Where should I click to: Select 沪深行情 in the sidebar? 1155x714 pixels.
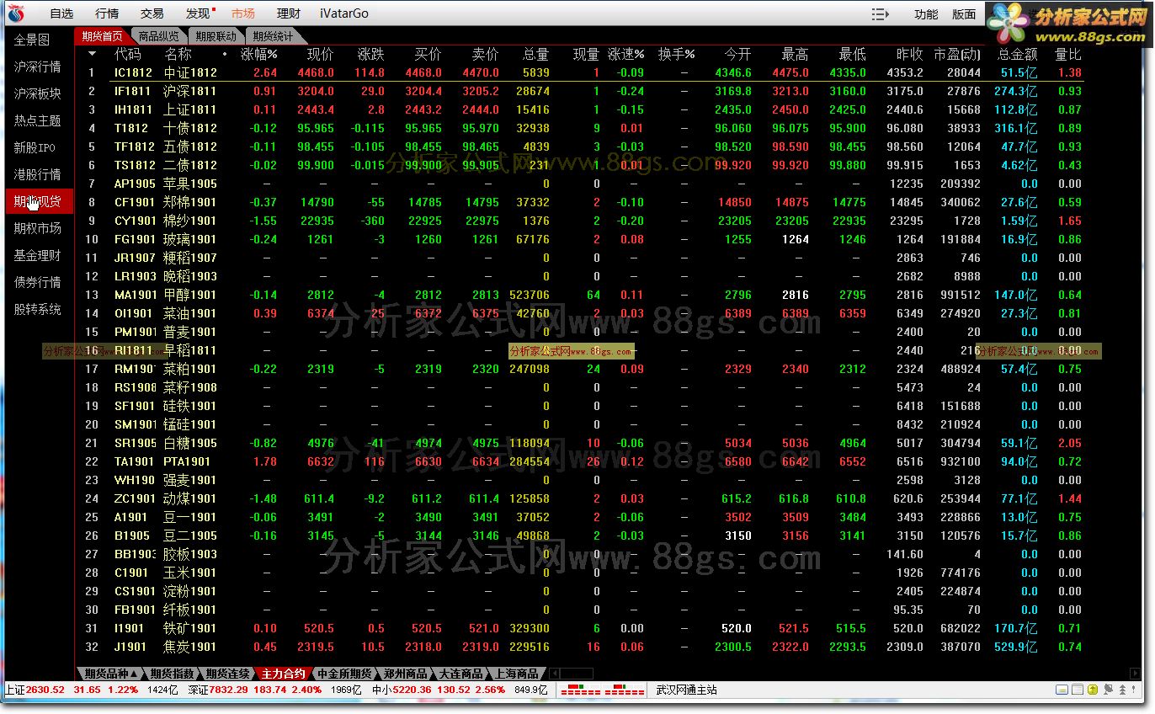click(x=38, y=67)
